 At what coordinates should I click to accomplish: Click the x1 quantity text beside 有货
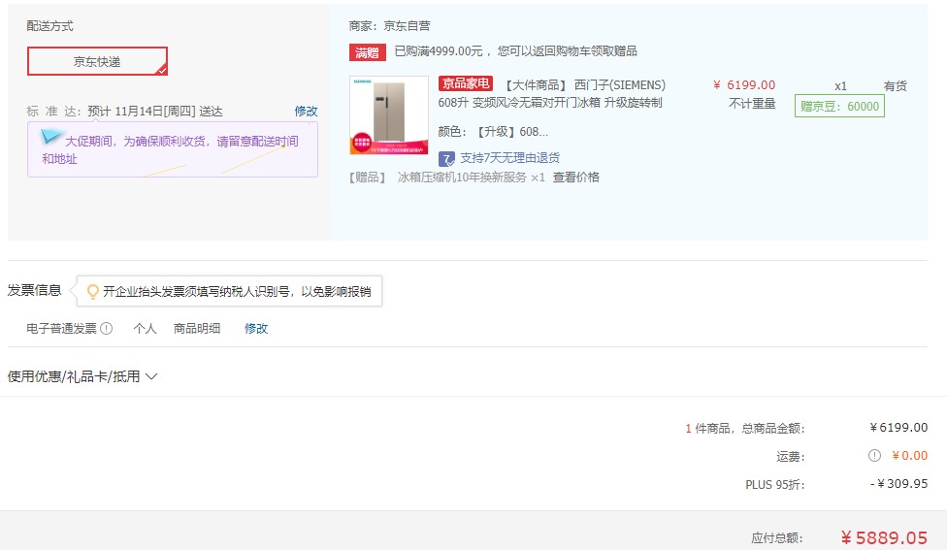pos(840,86)
